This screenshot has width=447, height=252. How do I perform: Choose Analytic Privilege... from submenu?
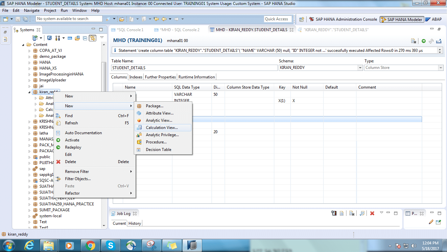[x=162, y=135]
